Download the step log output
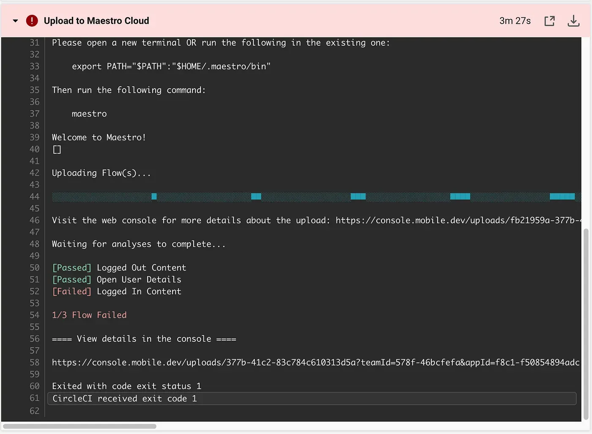 [x=573, y=21]
